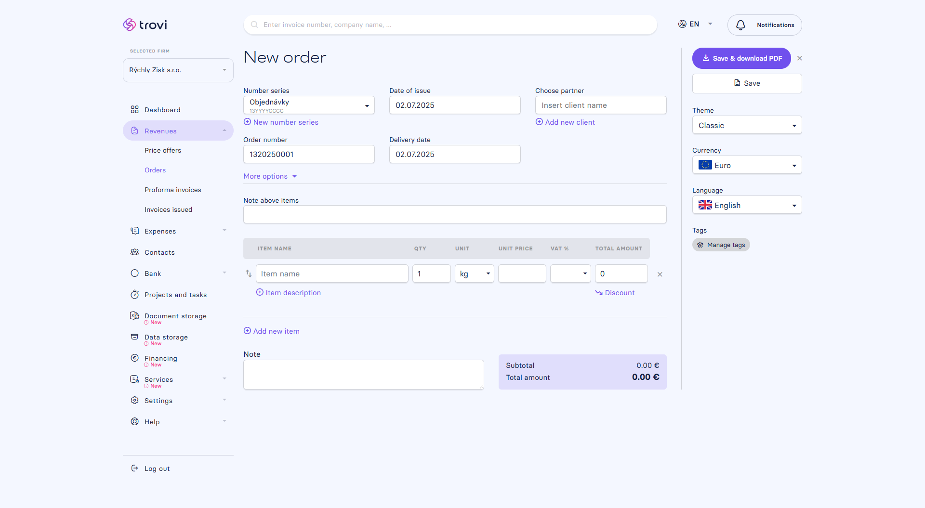Click the Projects and tasks timer icon
Viewport: 925px width, 508px height.
tap(134, 294)
